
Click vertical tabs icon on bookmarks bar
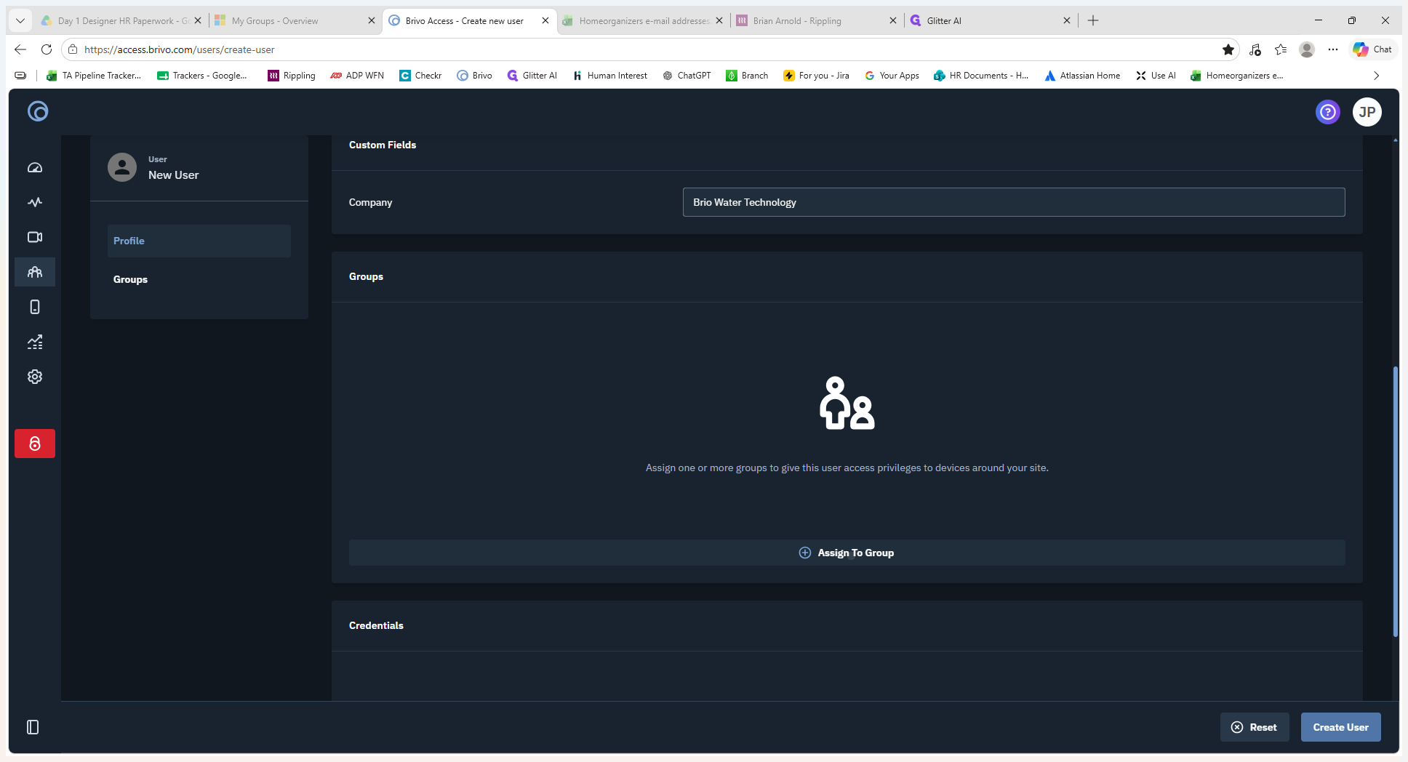pyautogui.click(x=20, y=76)
